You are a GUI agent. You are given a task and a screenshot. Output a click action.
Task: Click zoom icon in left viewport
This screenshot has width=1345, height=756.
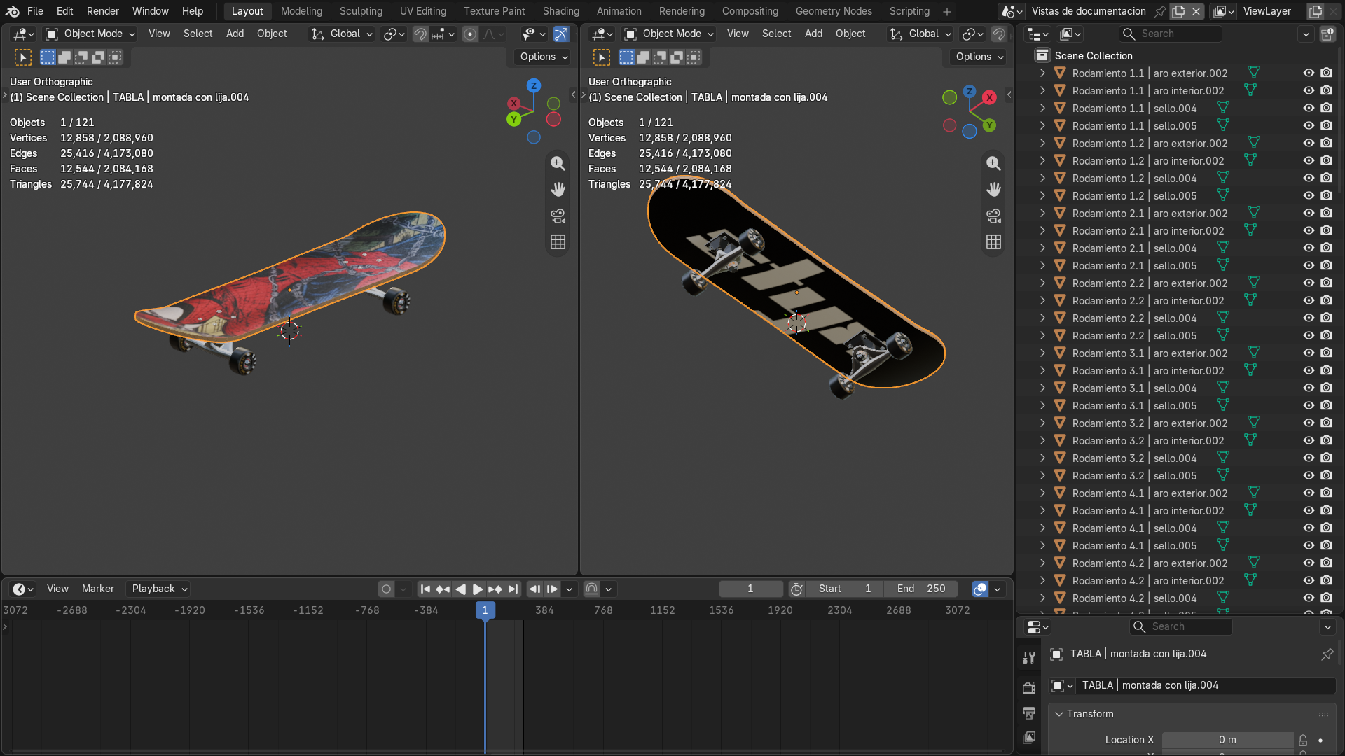click(558, 163)
